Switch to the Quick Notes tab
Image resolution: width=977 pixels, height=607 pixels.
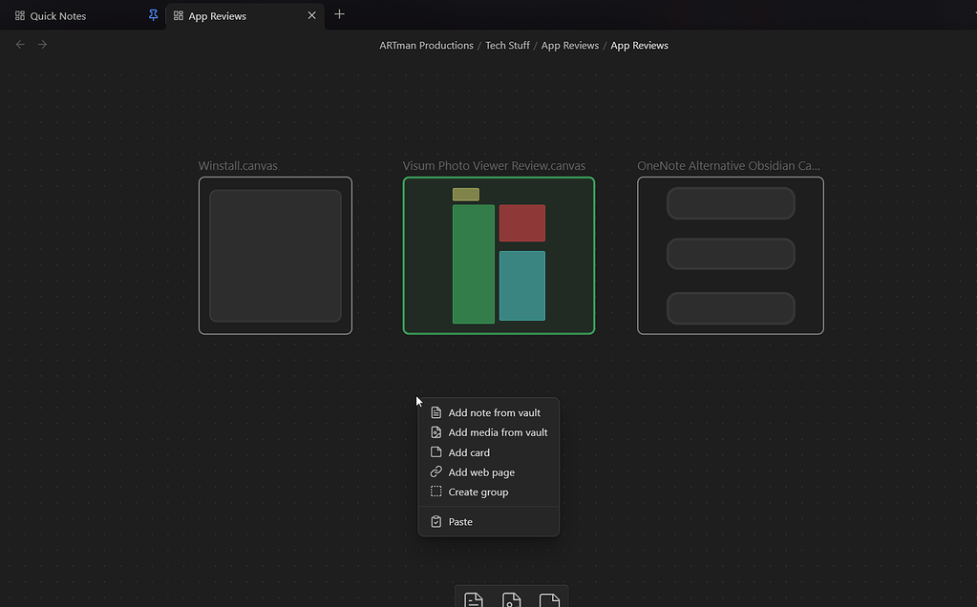[x=57, y=15]
